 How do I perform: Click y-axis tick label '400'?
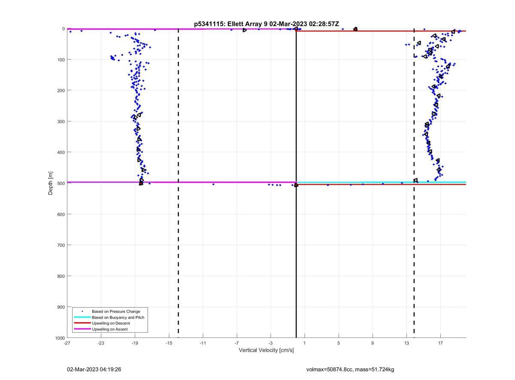click(x=61, y=152)
